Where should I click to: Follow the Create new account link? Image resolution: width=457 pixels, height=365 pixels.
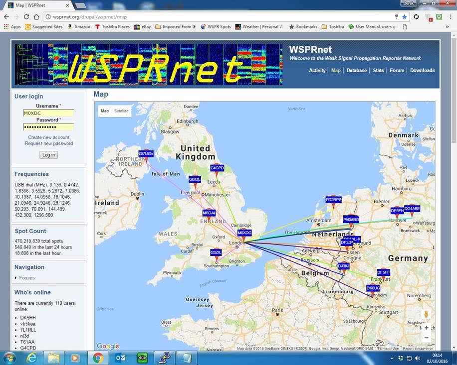coord(49,137)
